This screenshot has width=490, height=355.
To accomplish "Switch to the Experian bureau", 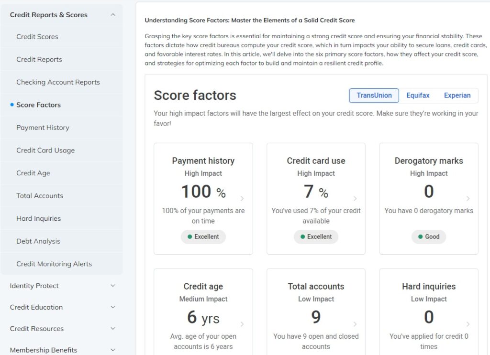I will click(457, 96).
